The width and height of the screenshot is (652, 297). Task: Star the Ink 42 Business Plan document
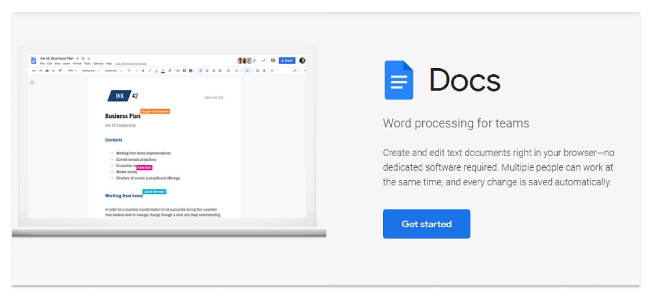tap(78, 57)
